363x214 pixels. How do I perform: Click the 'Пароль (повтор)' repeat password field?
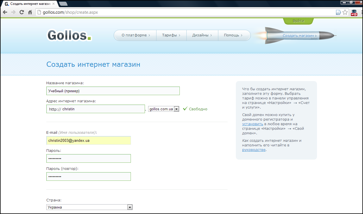[89, 176]
